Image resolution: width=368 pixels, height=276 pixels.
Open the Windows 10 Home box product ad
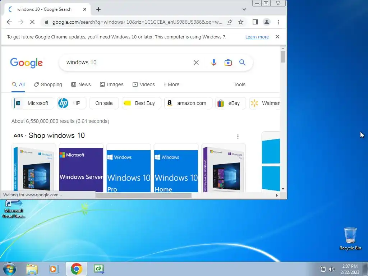[x=34, y=168]
